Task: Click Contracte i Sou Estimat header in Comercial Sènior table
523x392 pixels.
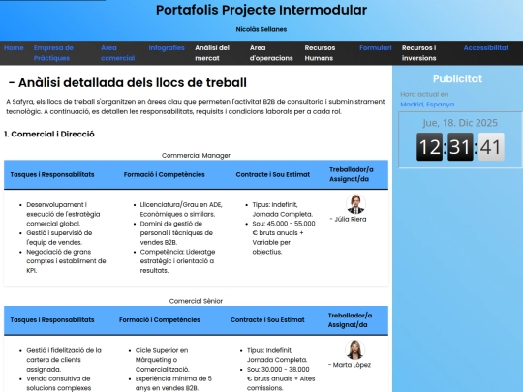Action: 267,320
